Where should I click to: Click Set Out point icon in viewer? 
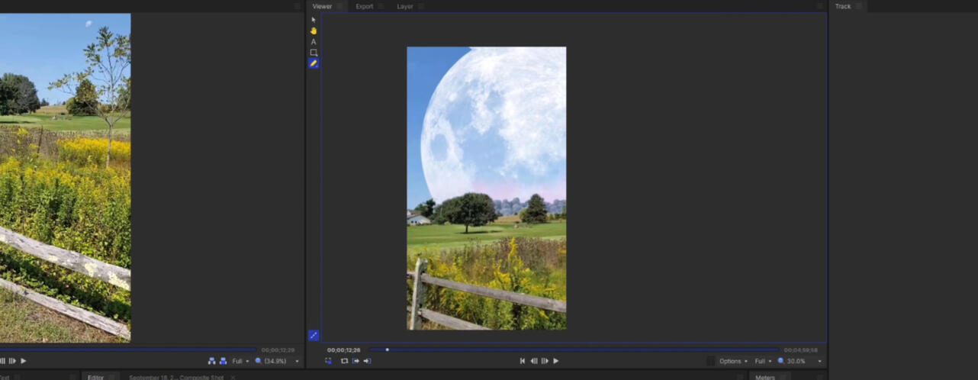pos(367,361)
